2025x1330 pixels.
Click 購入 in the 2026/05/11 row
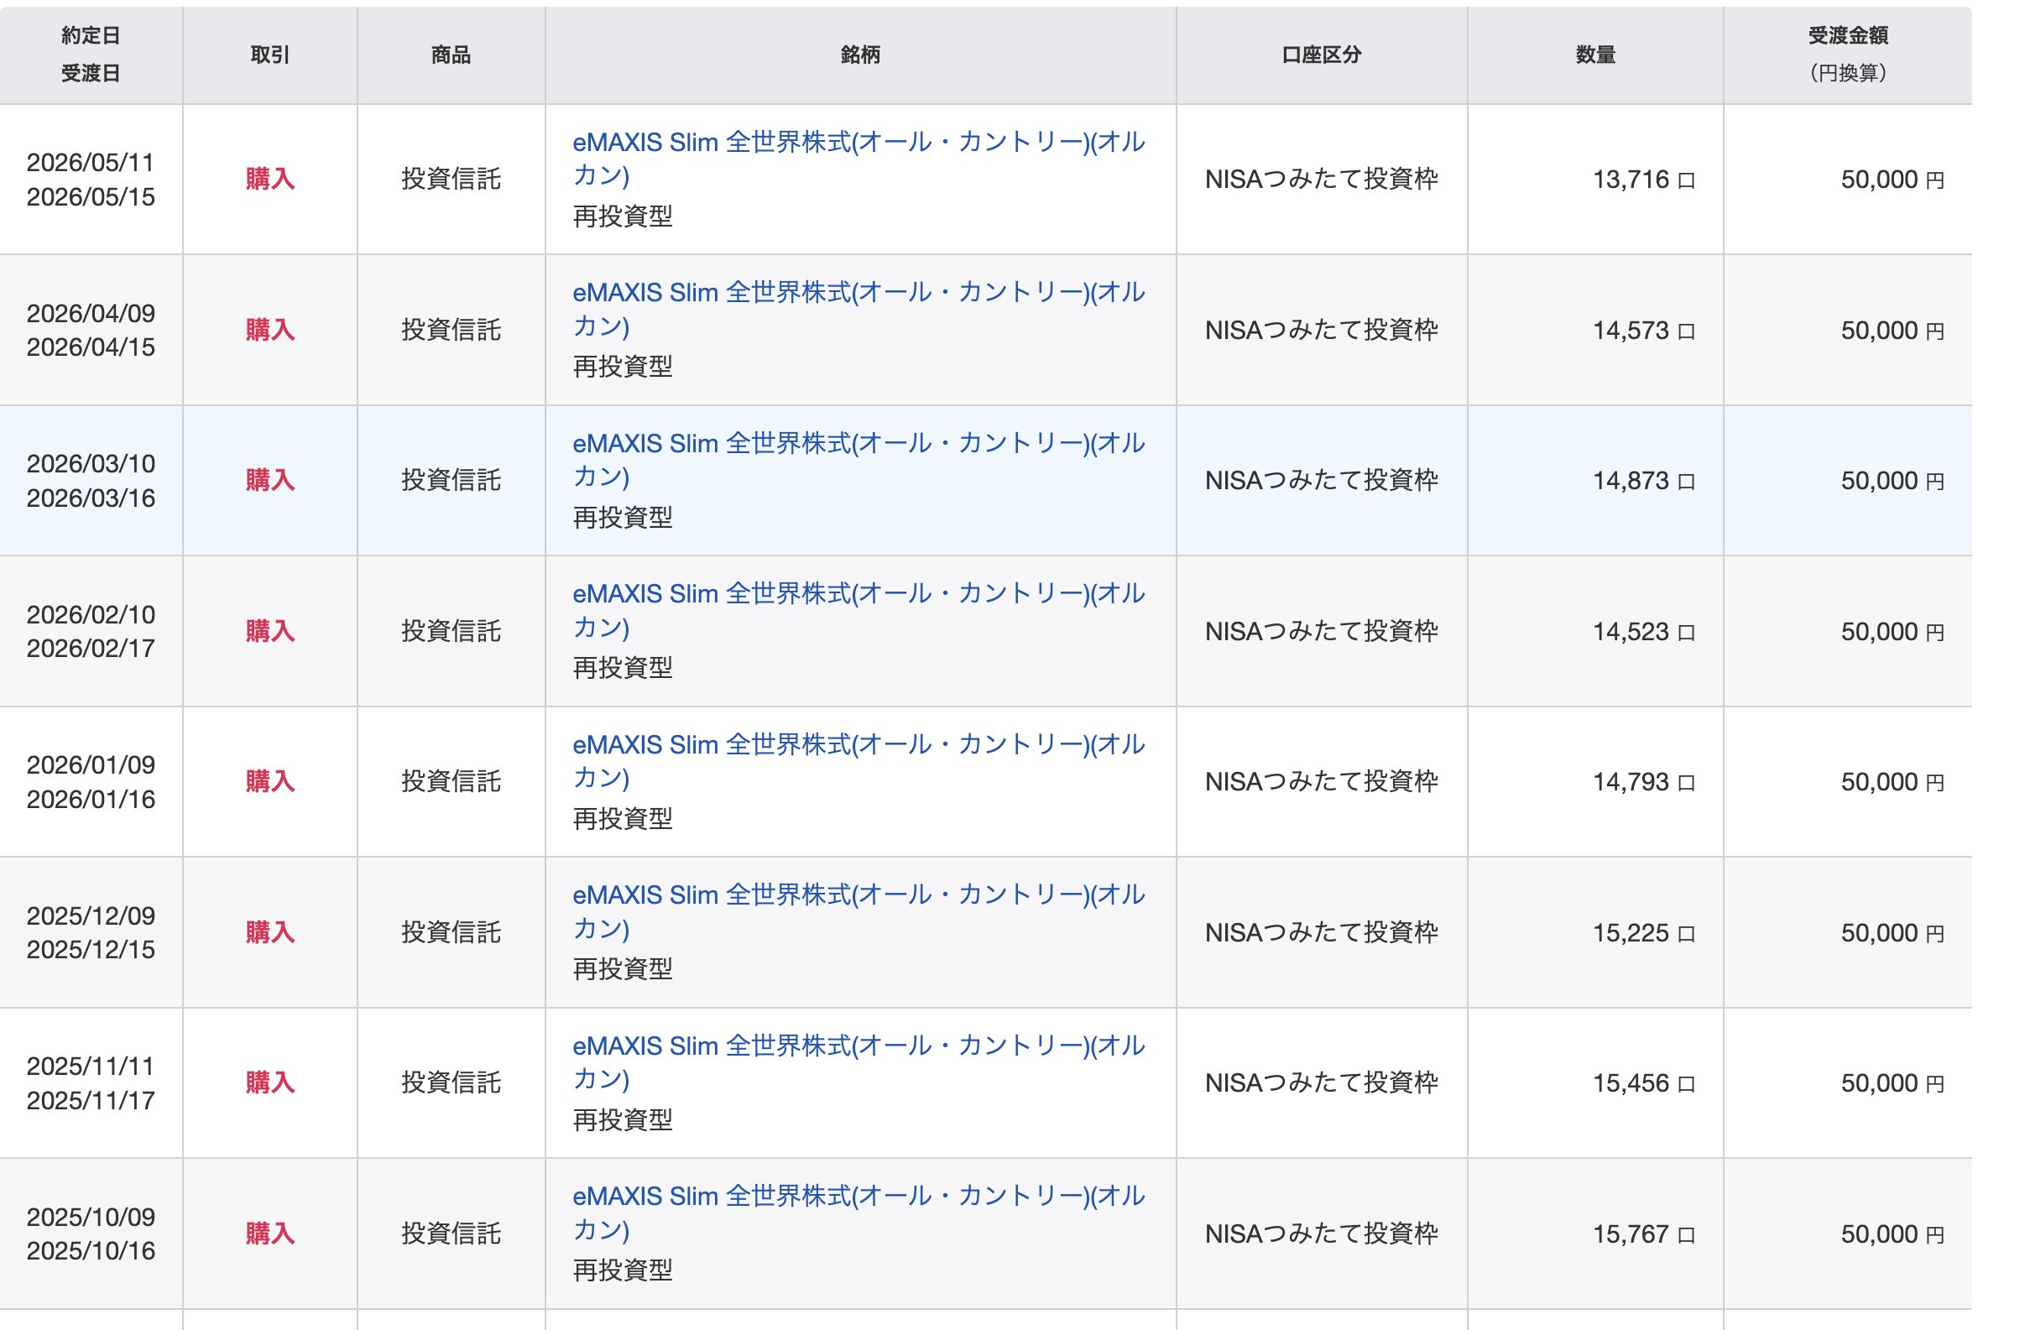point(269,180)
